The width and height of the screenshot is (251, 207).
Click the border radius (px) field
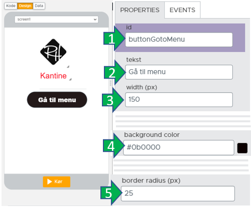pyautogui.click(x=178, y=193)
